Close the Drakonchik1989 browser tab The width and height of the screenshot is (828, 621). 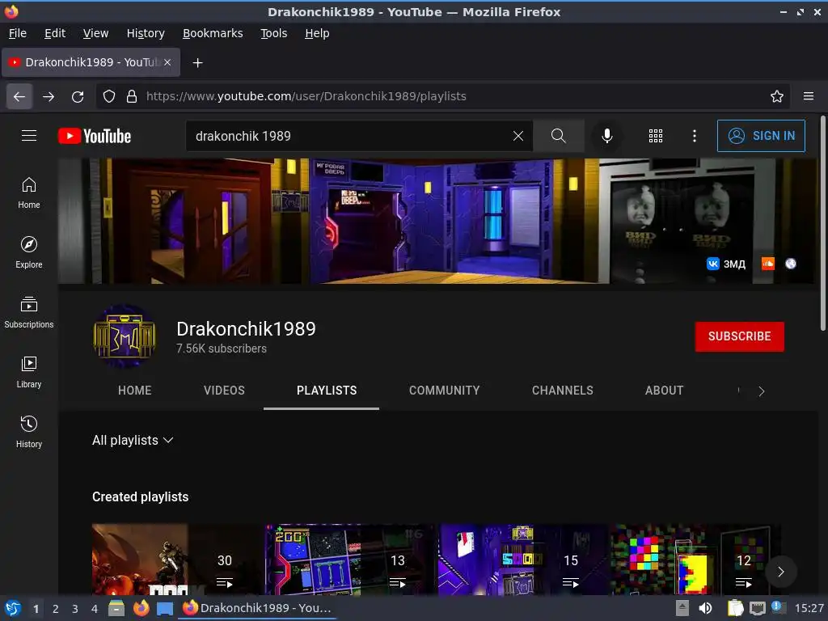[167, 62]
